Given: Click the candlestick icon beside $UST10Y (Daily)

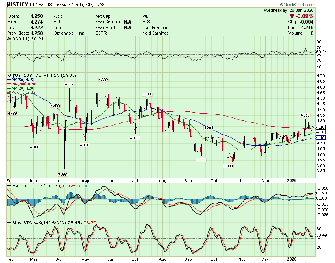Looking at the screenshot, I should pyautogui.click(x=9, y=75).
